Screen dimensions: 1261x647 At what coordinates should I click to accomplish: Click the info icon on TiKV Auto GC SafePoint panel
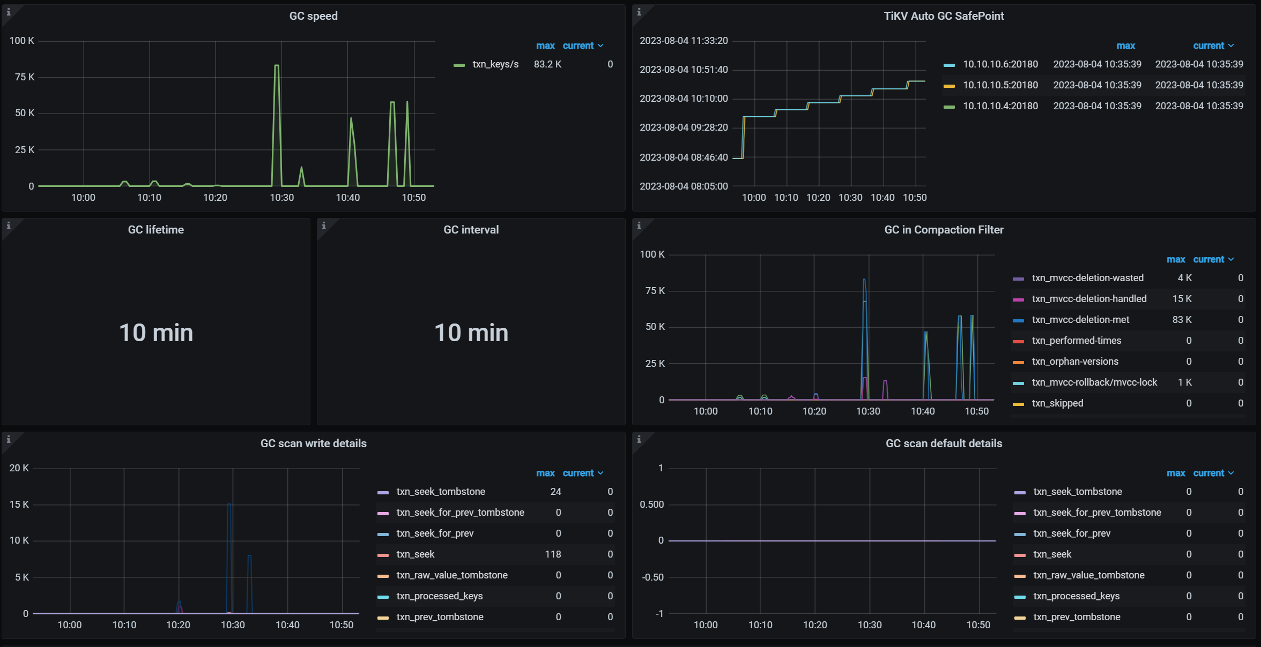pyautogui.click(x=639, y=12)
